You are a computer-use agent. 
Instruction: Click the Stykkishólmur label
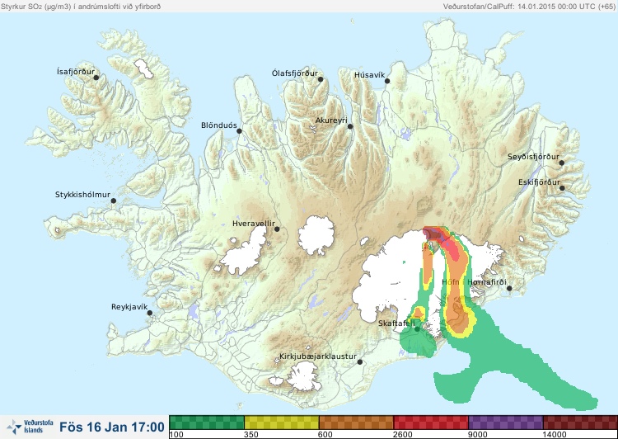point(82,195)
